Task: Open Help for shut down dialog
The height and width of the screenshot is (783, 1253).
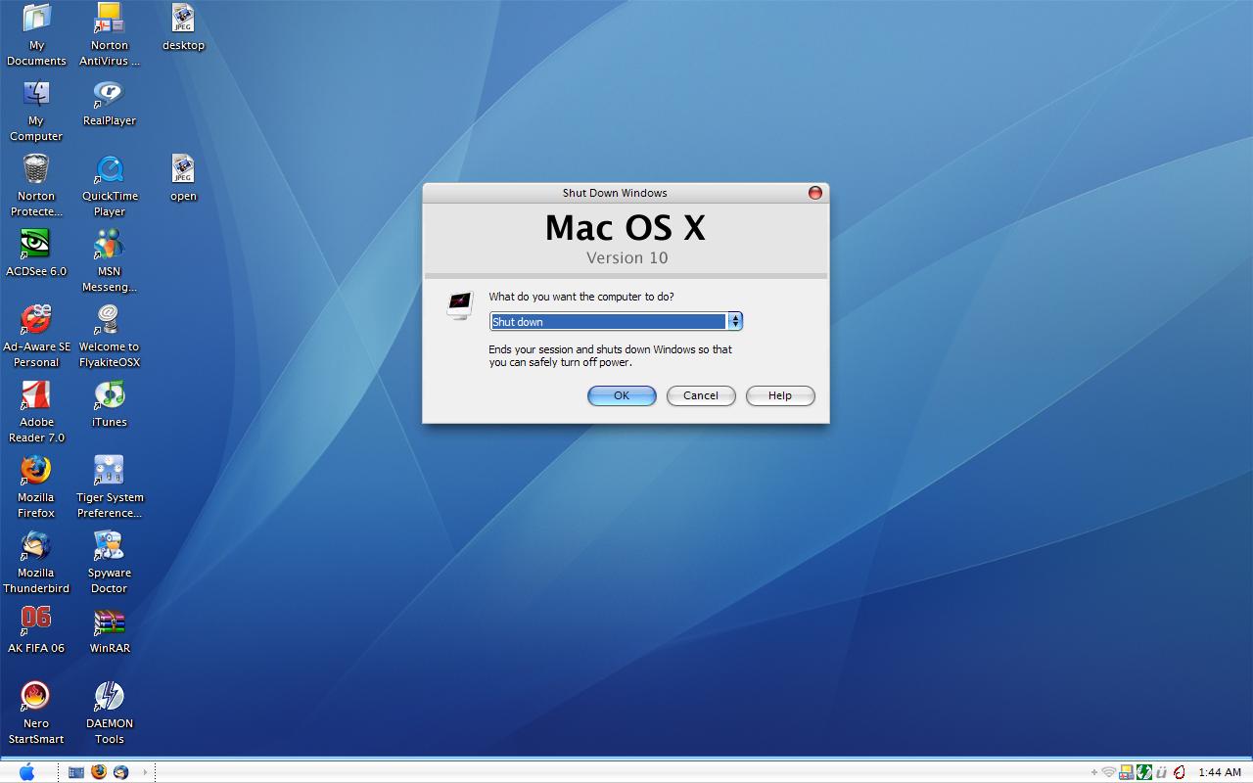Action: pos(780,395)
